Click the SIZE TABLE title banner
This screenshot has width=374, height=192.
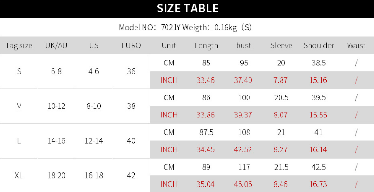187,9
